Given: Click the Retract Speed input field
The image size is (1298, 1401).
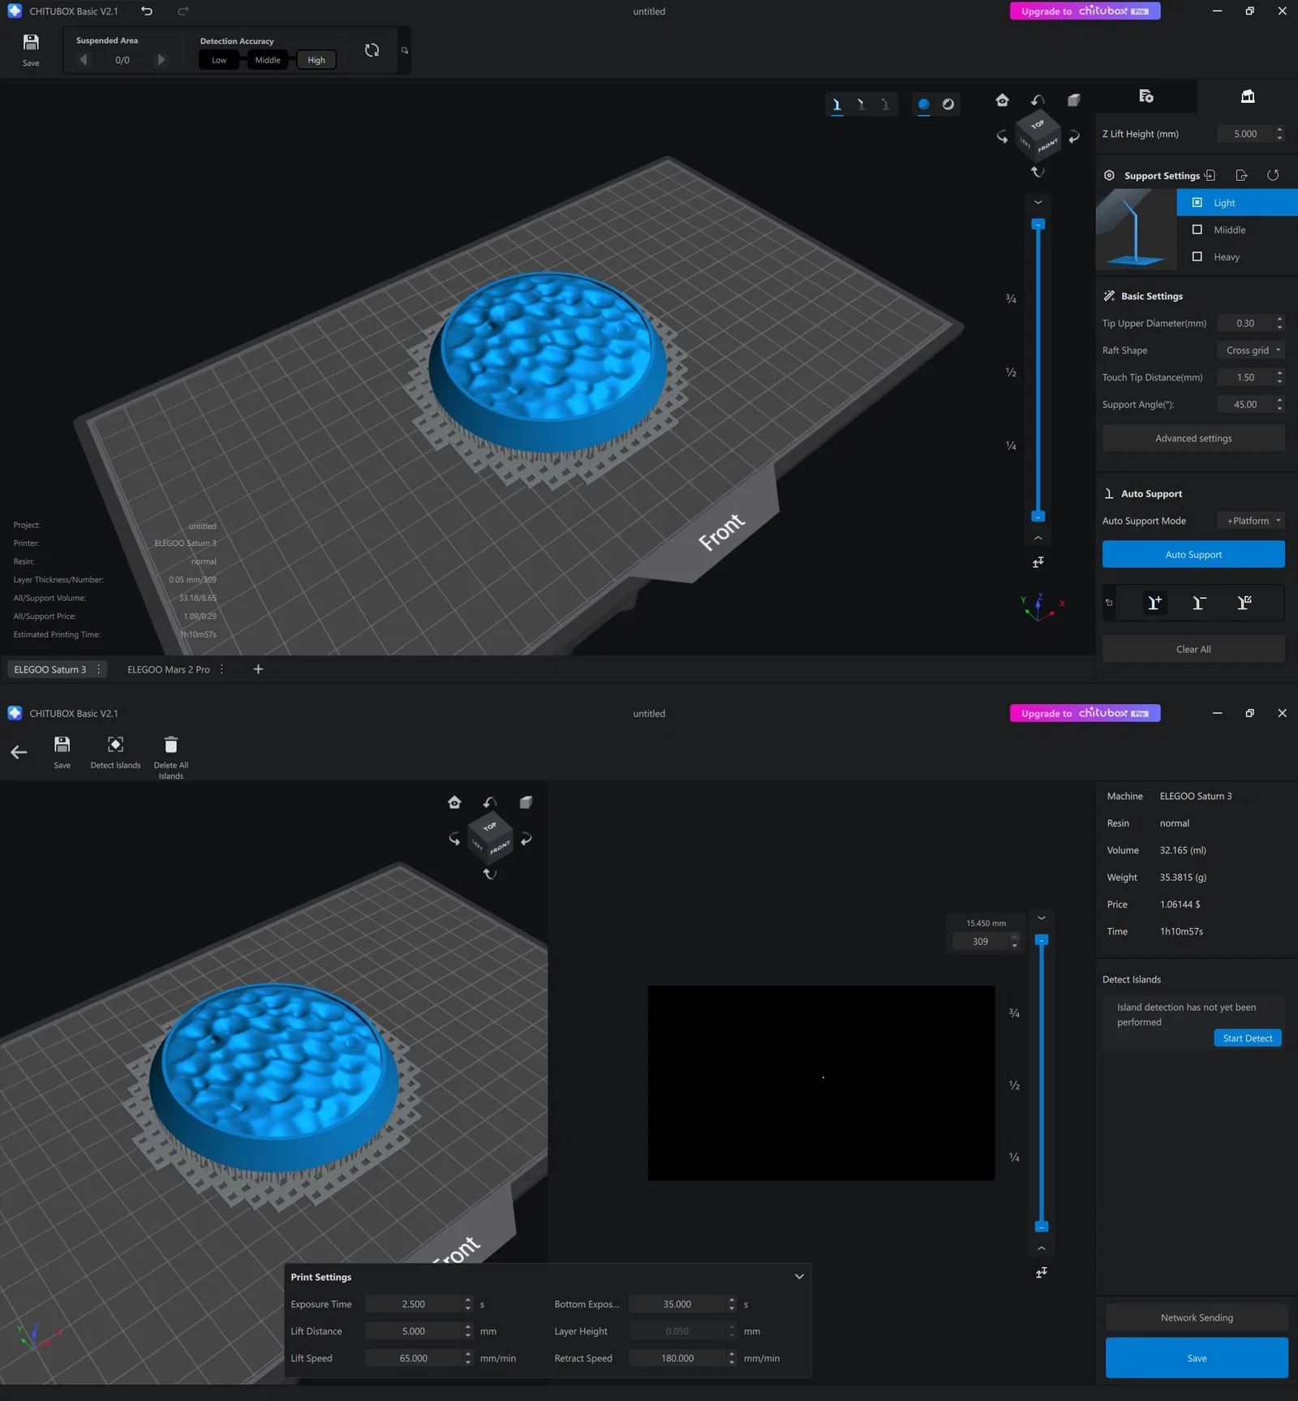Looking at the screenshot, I should tap(677, 1358).
